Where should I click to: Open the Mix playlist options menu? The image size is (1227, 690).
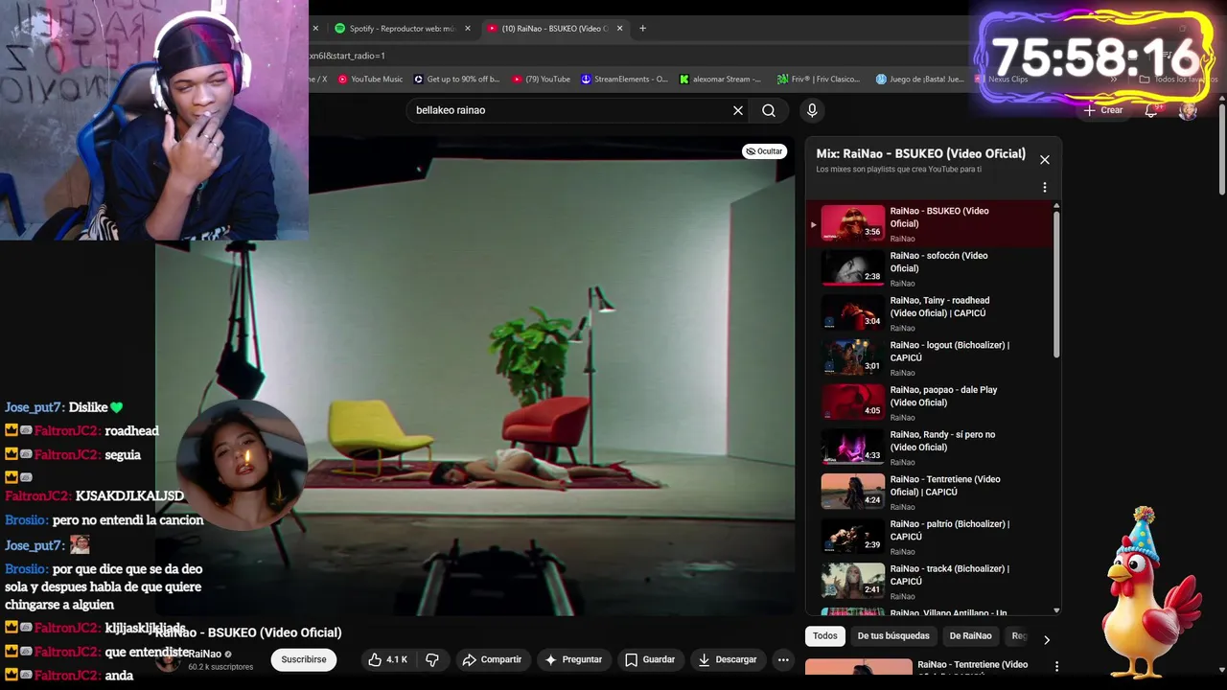1045,188
